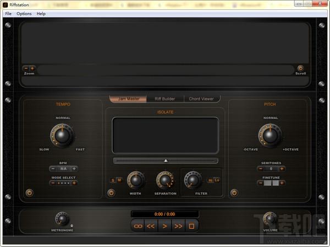Decrease the BPM value

(53, 169)
